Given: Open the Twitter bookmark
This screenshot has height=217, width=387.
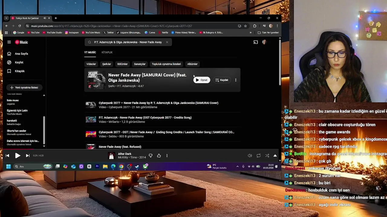Looking at the screenshot, I should (x=109, y=33).
